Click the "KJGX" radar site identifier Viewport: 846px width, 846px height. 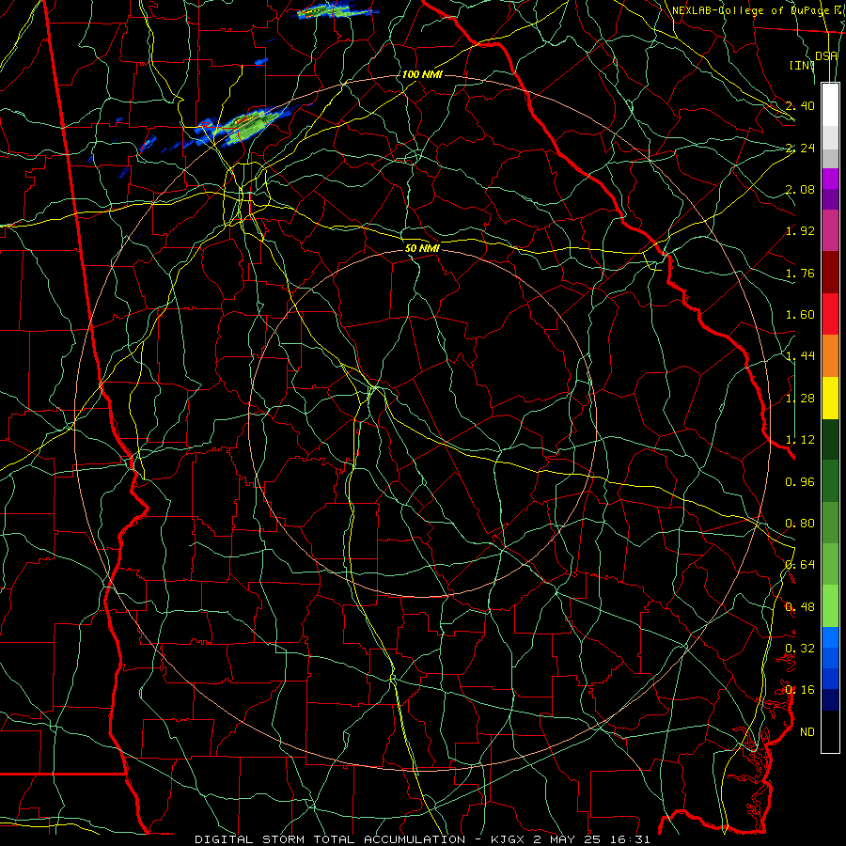(x=509, y=839)
